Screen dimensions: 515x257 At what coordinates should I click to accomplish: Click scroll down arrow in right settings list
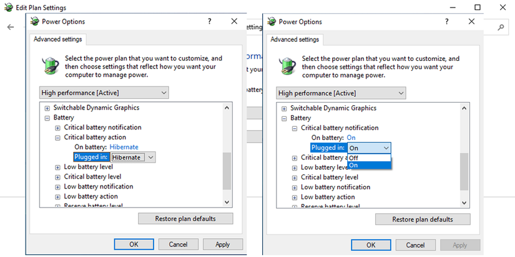click(464, 203)
